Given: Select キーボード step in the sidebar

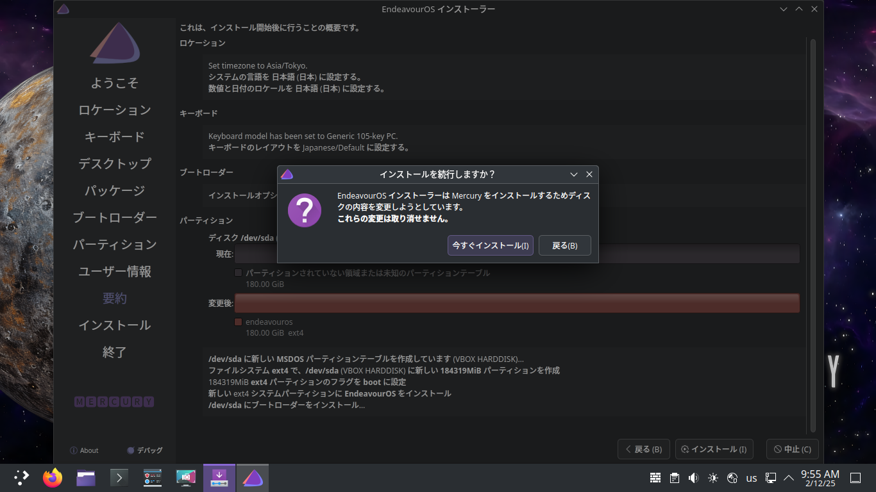Looking at the screenshot, I should 115,137.
